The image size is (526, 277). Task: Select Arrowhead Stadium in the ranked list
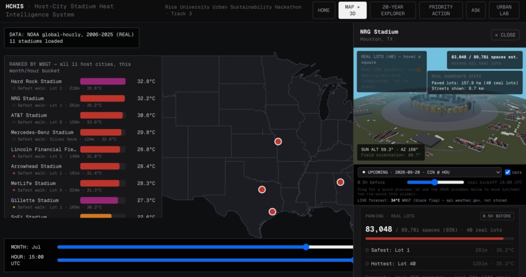point(83,169)
